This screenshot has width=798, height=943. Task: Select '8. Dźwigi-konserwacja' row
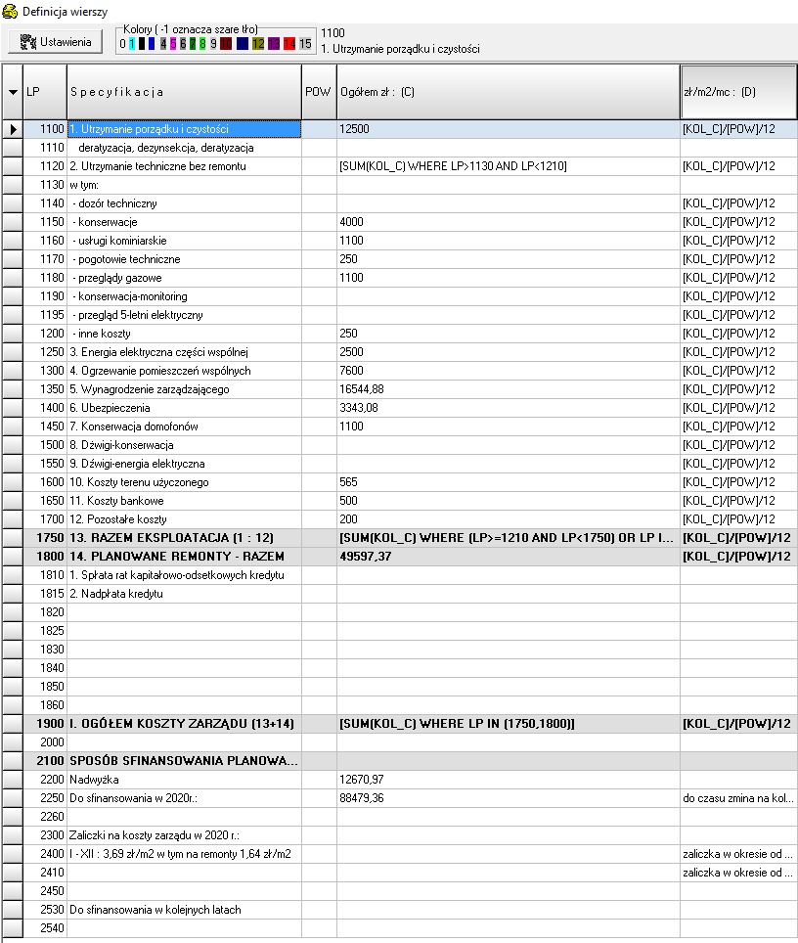pos(184,445)
